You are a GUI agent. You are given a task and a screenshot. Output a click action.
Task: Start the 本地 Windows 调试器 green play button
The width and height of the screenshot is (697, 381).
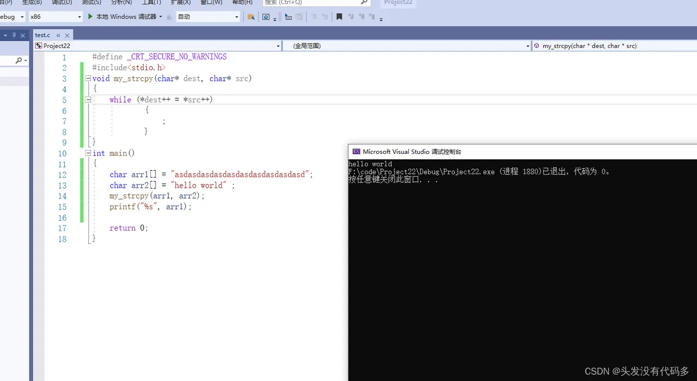[x=91, y=16]
